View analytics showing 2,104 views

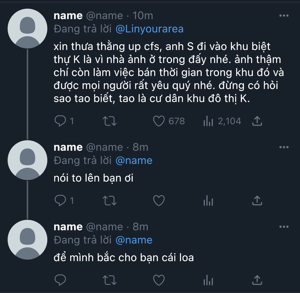coord(208,121)
